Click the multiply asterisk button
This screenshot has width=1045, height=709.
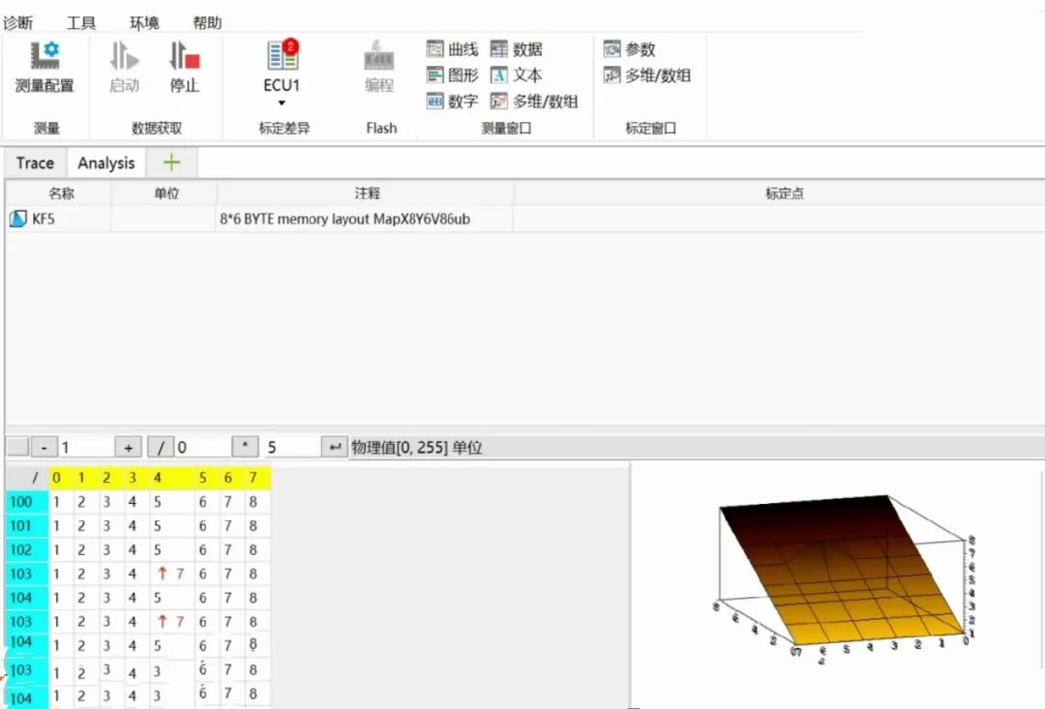pos(245,447)
